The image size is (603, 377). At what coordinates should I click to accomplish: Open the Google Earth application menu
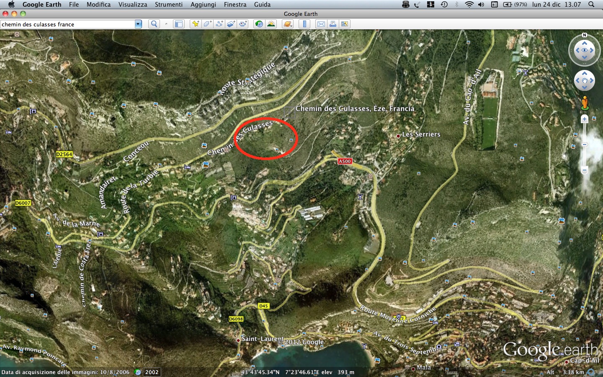click(x=42, y=4)
